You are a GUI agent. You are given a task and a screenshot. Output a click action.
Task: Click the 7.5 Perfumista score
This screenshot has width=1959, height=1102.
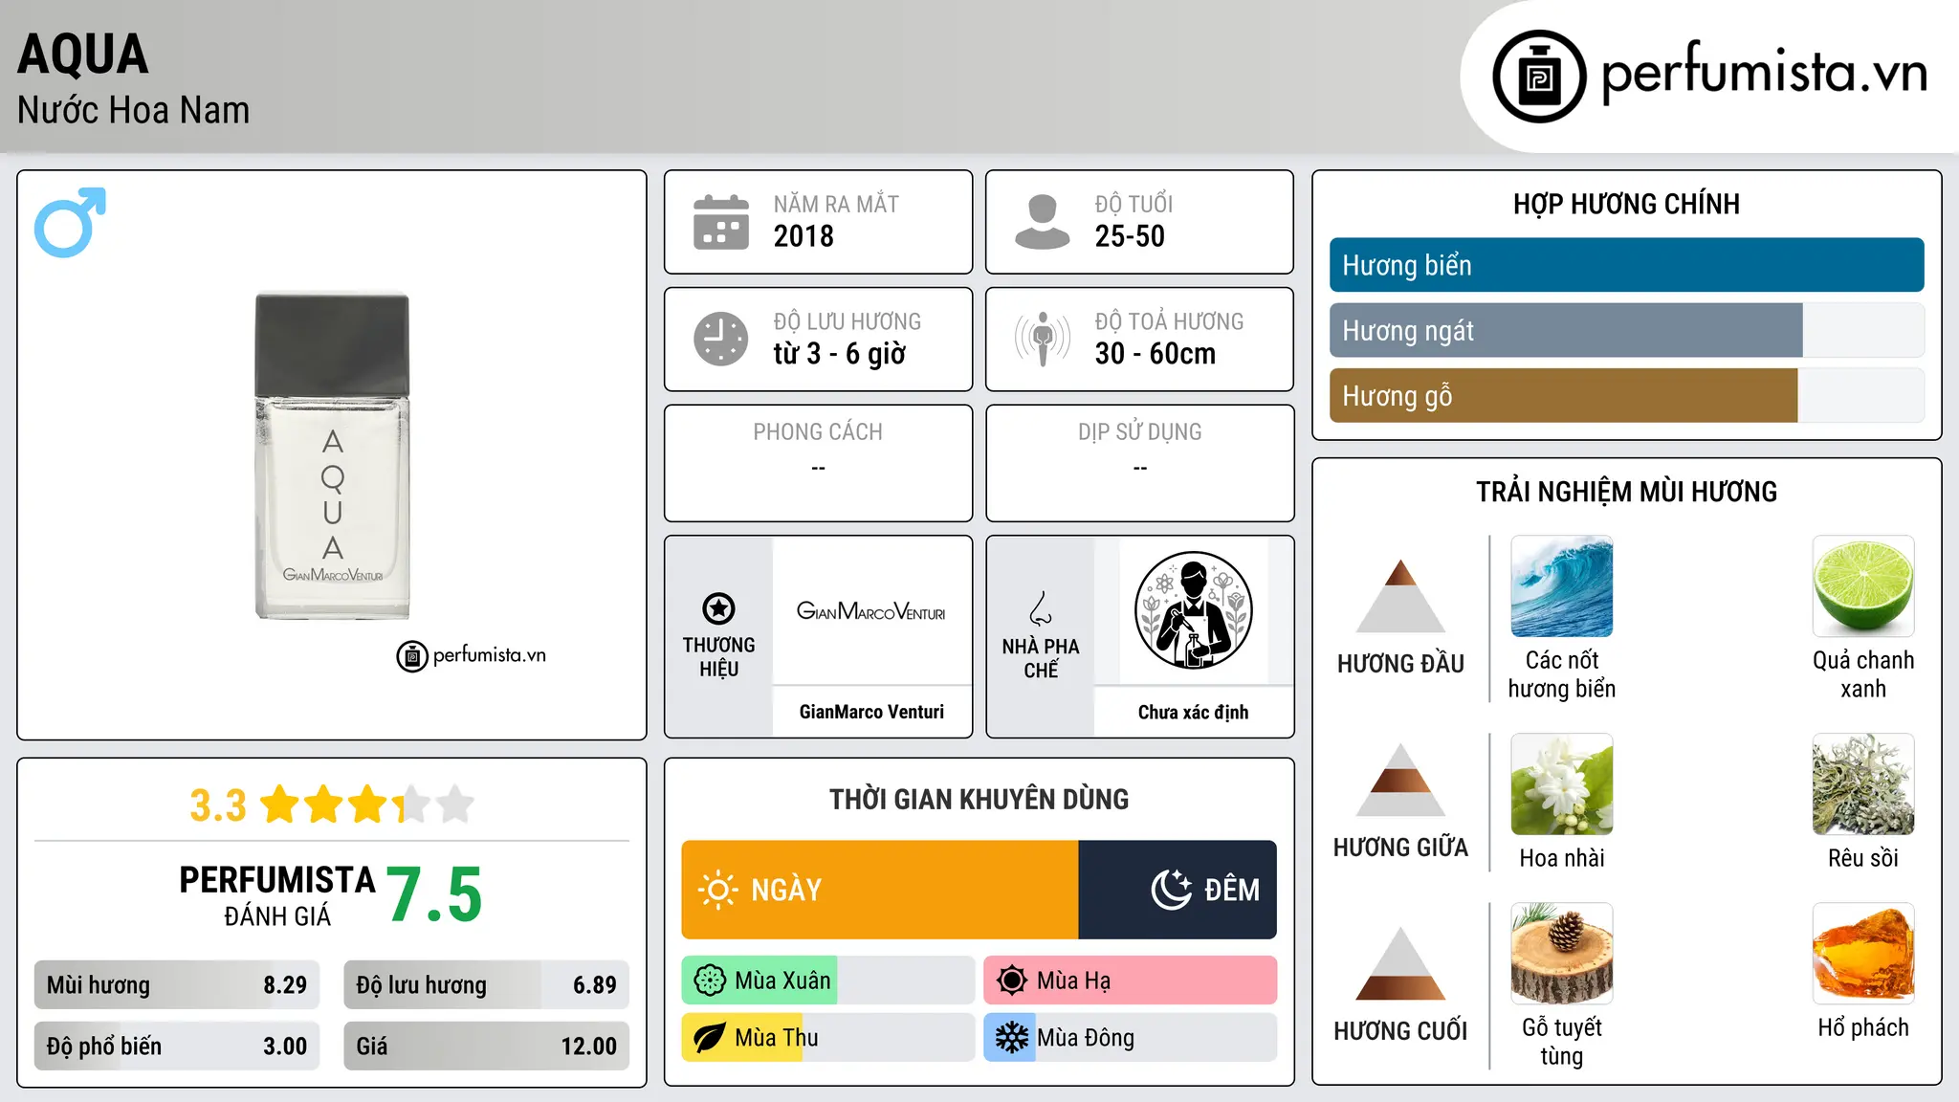tap(435, 895)
